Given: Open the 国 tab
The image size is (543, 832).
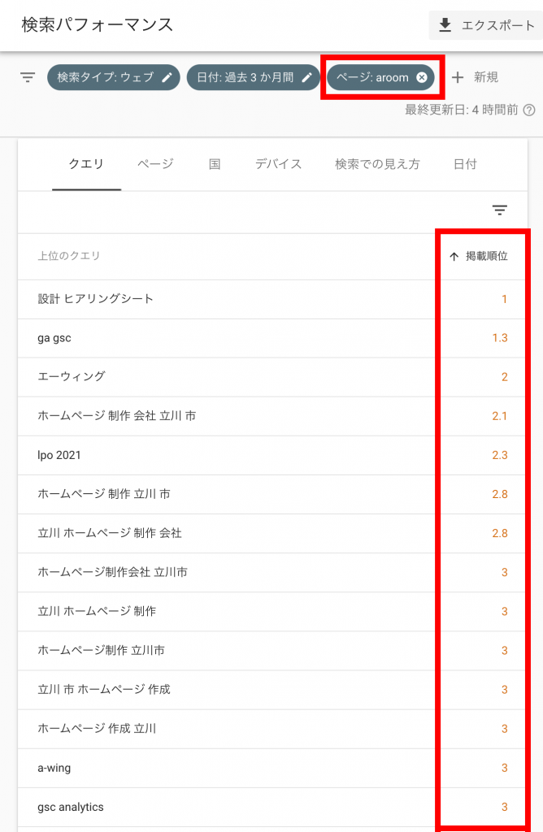Looking at the screenshot, I should tap(215, 164).
